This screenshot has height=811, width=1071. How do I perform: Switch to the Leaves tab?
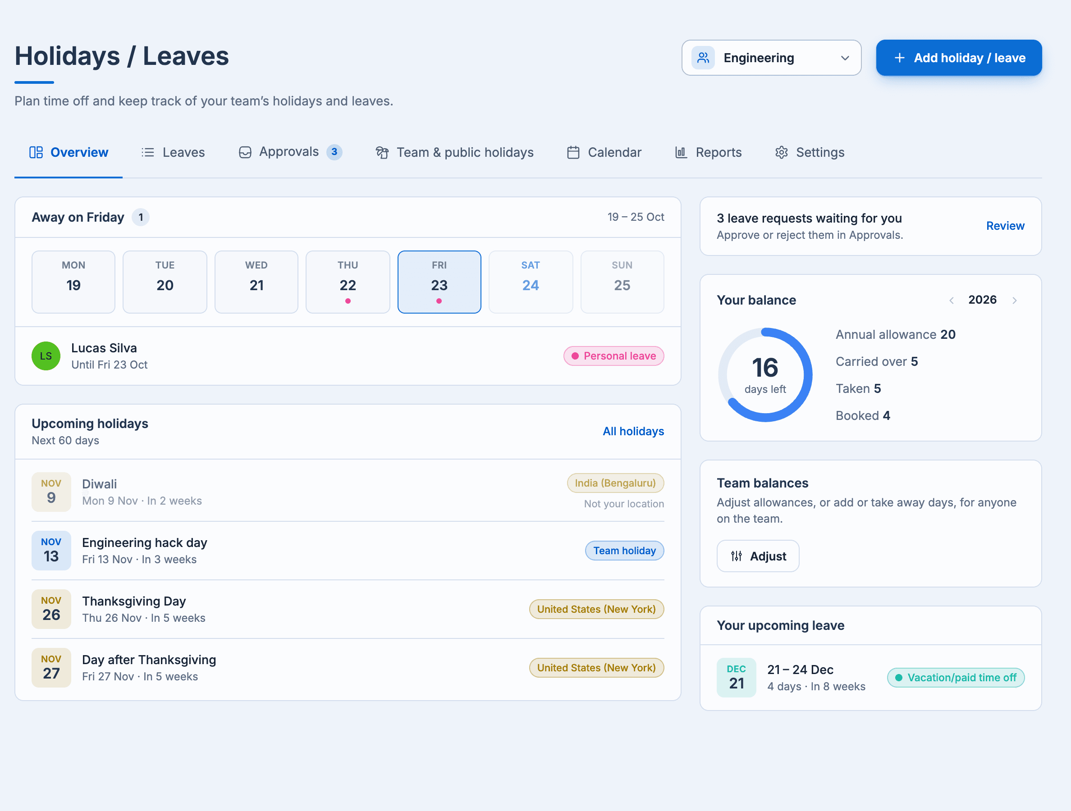pos(173,152)
